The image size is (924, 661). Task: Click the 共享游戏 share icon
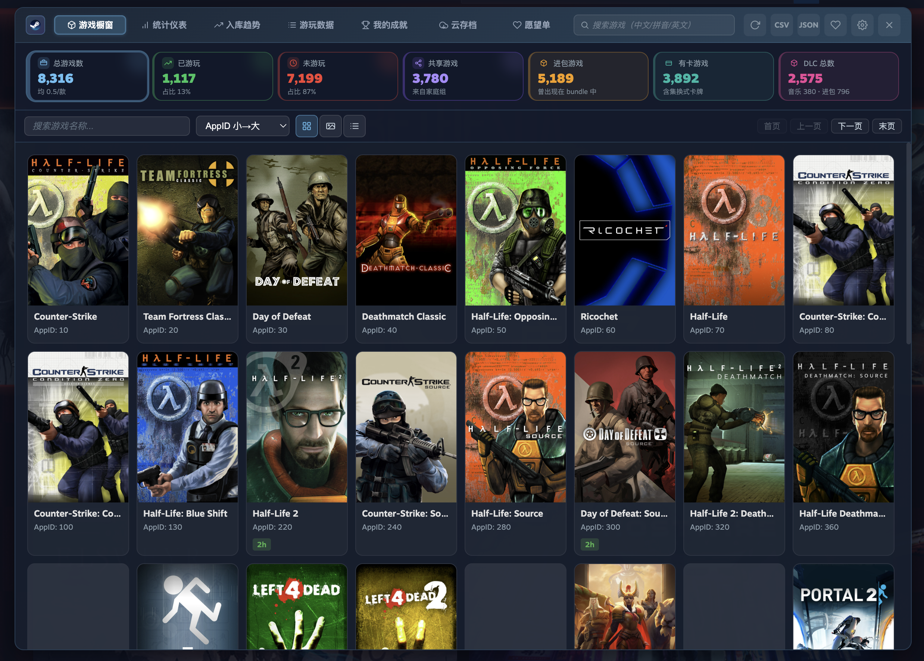[418, 63]
